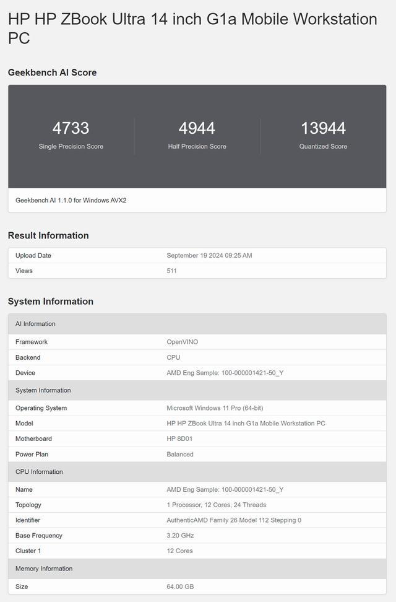Screen dimensions: 396x602
Task: Click the views count 511
Action: 171,271
